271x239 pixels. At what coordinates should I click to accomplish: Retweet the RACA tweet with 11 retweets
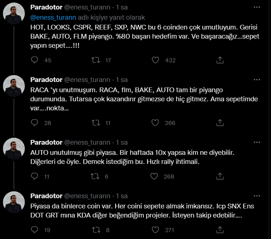(x=96, y=123)
